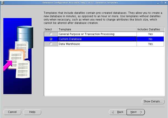Viewport: 168px width, 118px height.
Task: Maximize the Database Configuration Assistant window
Action: [x=162, y=3]
